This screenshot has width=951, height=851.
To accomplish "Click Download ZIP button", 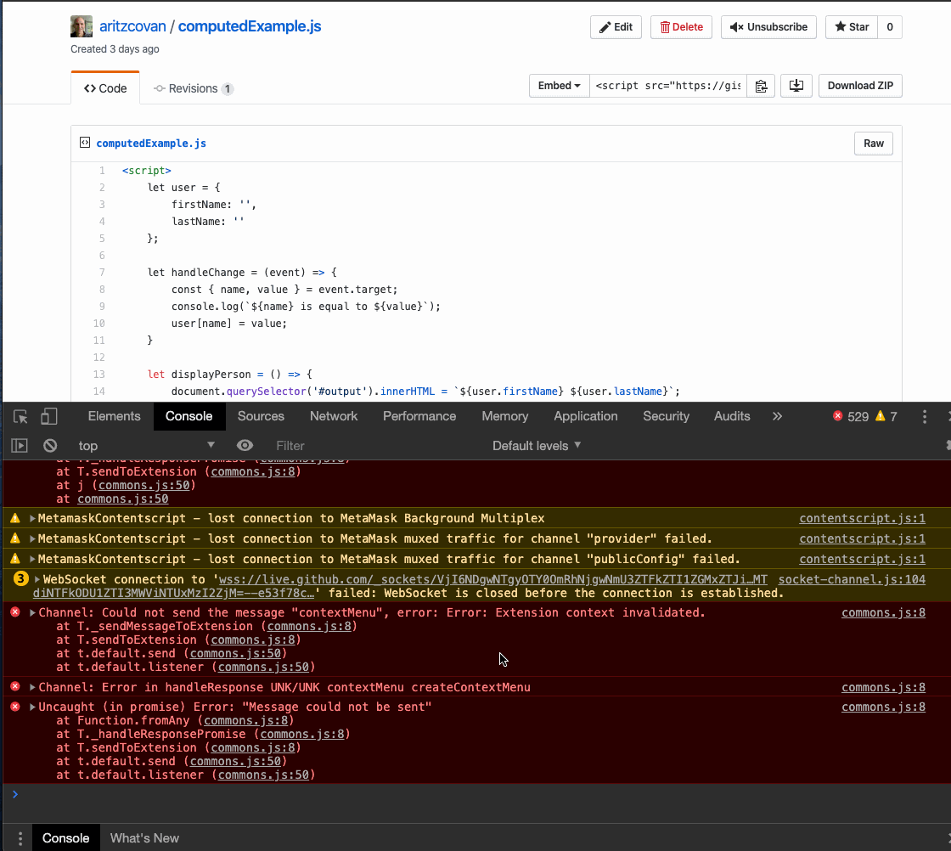I will click(860, 86).
